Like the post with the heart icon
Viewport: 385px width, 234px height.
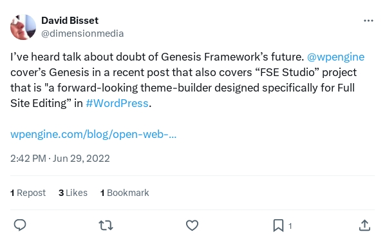coord(192,225)
